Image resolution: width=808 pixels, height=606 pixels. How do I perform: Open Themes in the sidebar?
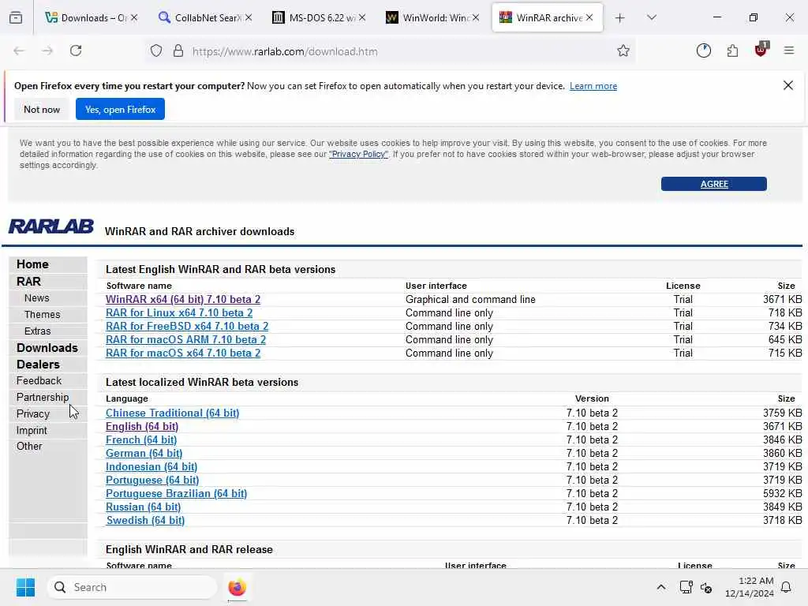tap(43, 314)
